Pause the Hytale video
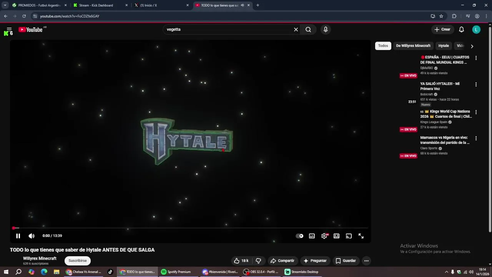The width and height of the screenshot is (492, 277). tap(18, 236)
